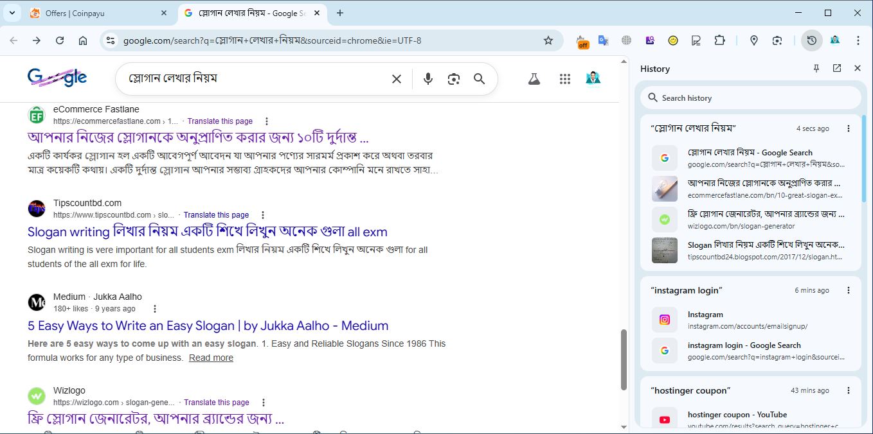View site information icon in address bar

click(111, 40)
